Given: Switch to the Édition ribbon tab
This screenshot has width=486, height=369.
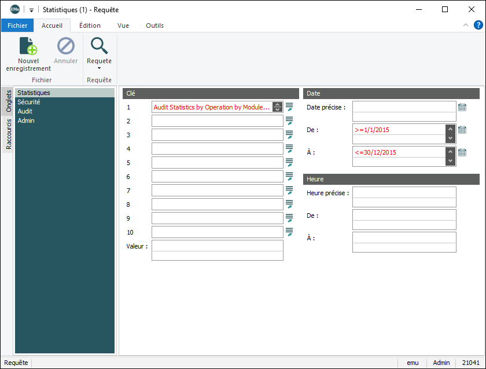Looking at the screenshot, I should click(90, 25).
